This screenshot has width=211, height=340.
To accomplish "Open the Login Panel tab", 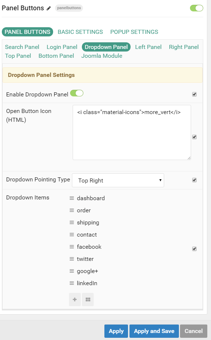I will (x=62, y=47).
